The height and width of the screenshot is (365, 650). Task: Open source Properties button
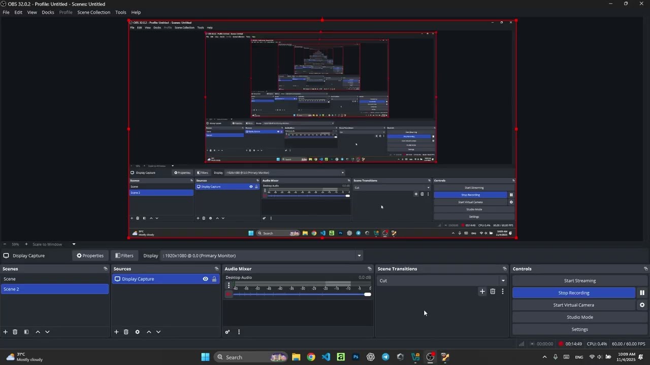[x=90, y=255]
